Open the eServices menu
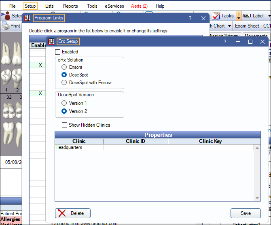271x225 pixels. click(x=114, y=6)
